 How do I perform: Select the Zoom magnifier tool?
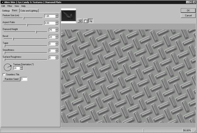[90, 21]
